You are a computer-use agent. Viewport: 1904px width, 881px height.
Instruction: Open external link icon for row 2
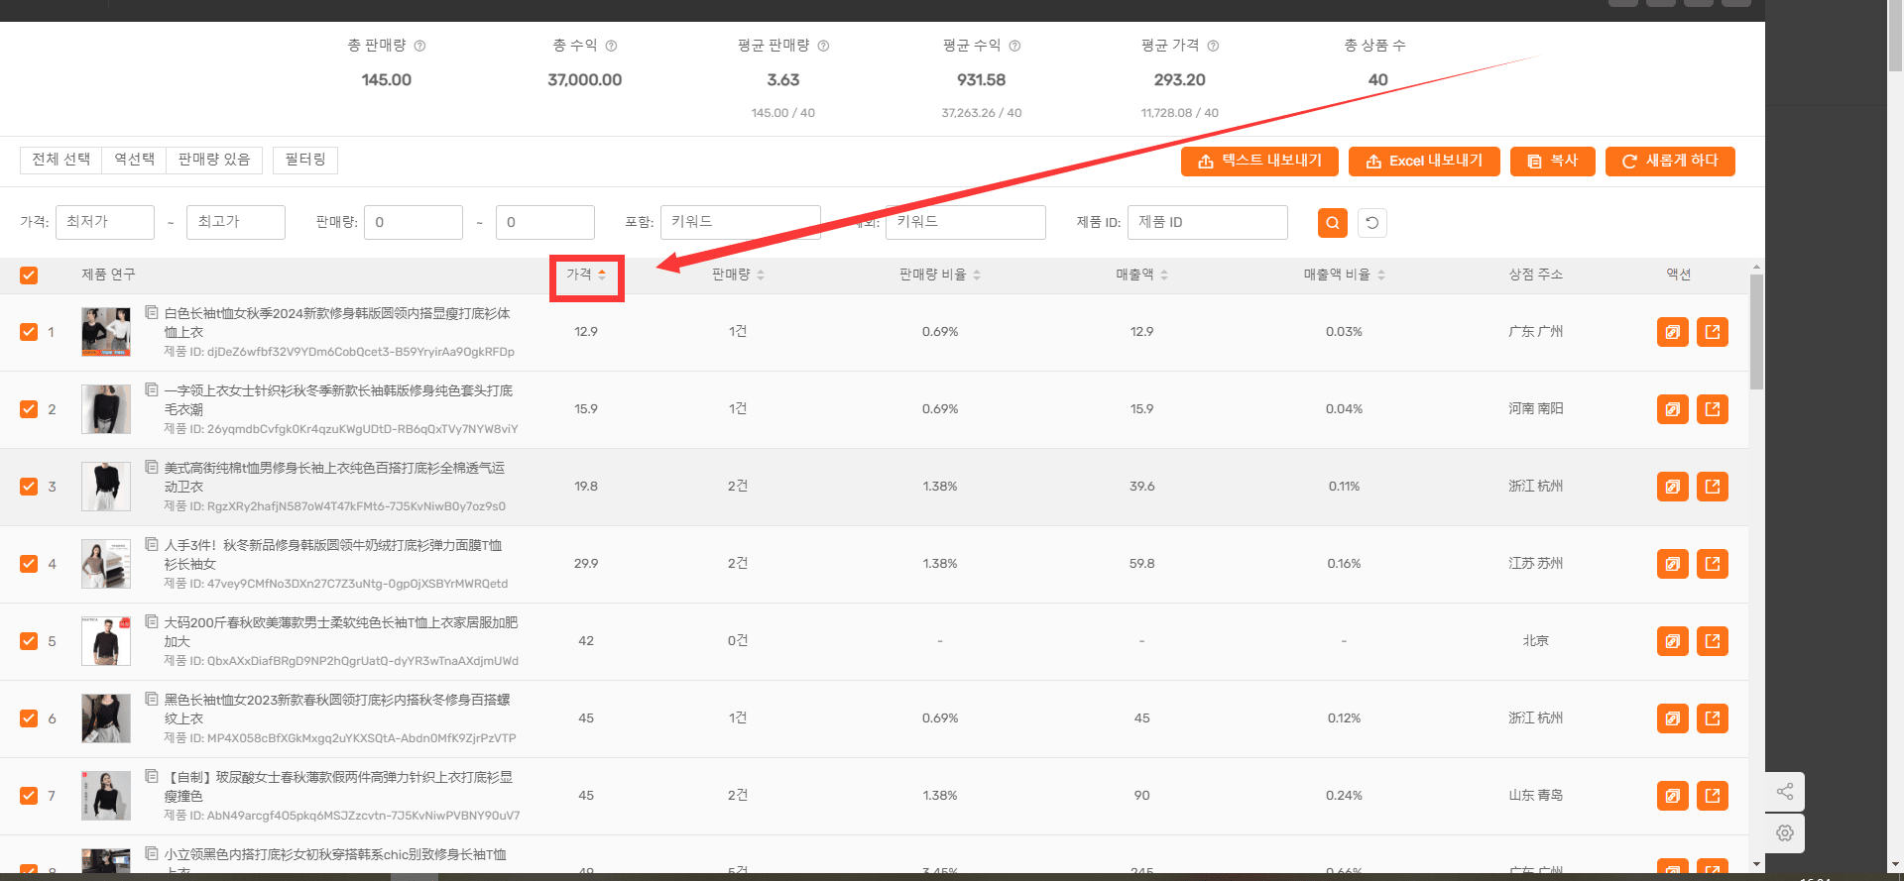tap(1713, 409)
